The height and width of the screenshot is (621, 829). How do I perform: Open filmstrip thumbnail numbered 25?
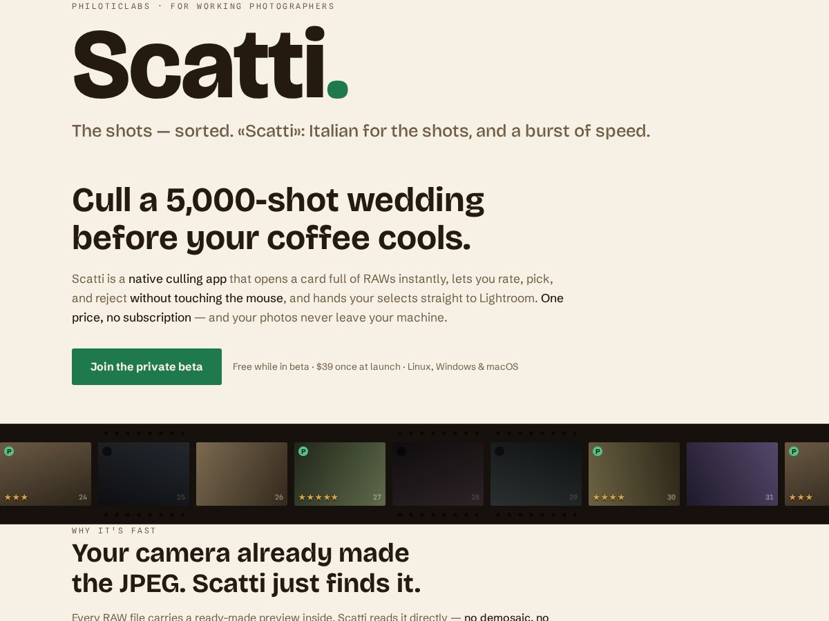pyautogui.click(x=144, y=474)
